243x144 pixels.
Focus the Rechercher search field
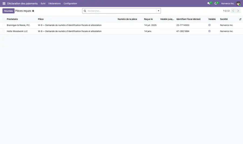click(x=122, y=11)
